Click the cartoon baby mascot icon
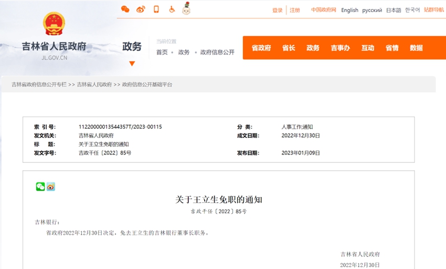 coord(186,8)
